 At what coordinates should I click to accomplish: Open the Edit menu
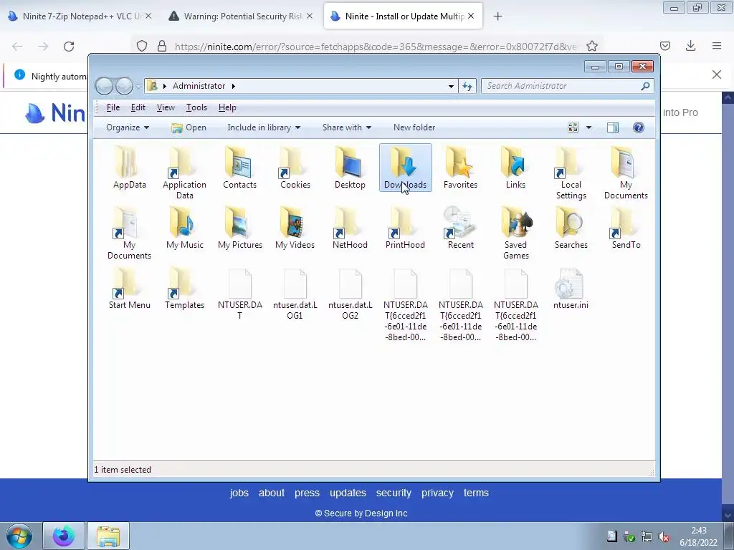point(138,107)
